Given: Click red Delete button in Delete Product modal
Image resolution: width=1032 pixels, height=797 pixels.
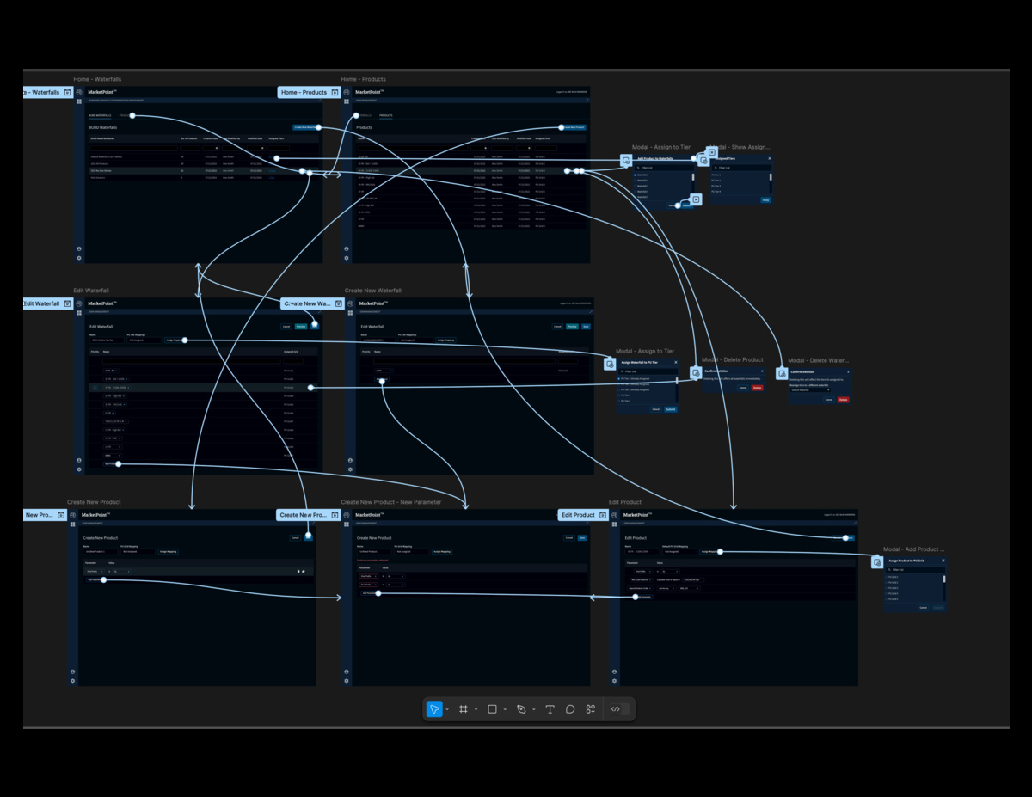Looking at the screenshot, I should (x=757, y=388).
